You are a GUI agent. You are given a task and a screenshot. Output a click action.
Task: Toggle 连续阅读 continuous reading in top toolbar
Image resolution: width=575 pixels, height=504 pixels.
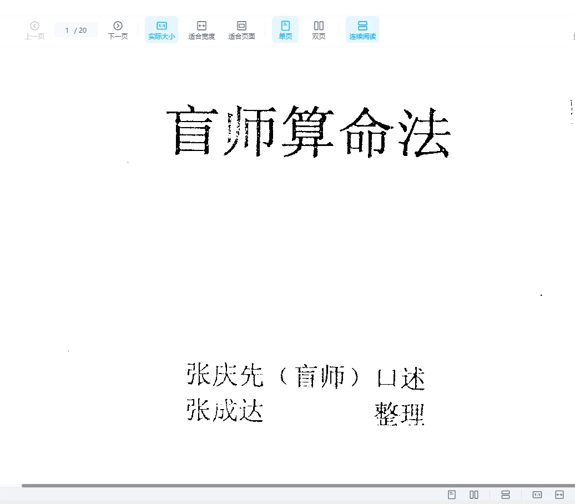click(362, 30)
